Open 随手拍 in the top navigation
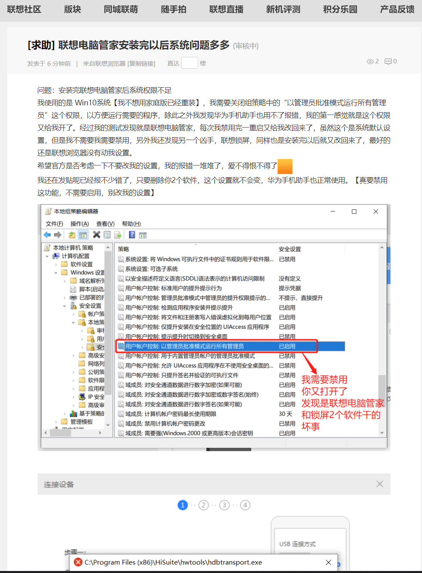This screenshot has width=422, height=573. point(174,9)
